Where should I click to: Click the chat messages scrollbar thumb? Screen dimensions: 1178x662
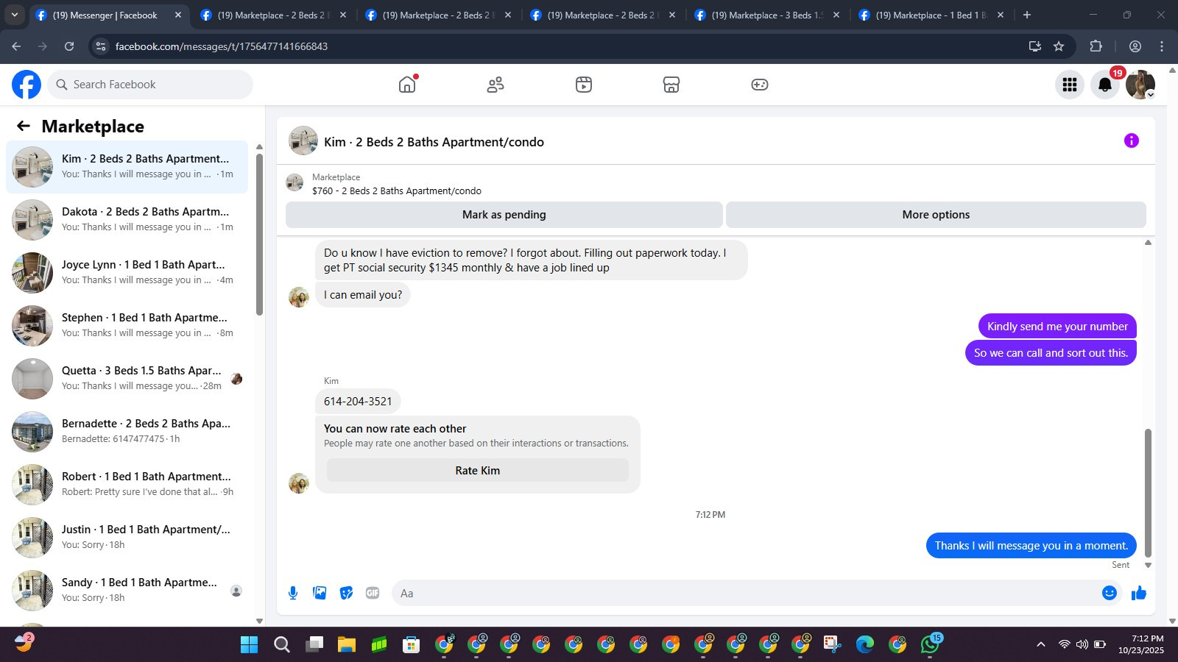pyautogui.click(x=1148, y=493)
